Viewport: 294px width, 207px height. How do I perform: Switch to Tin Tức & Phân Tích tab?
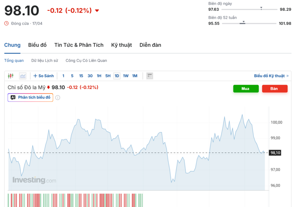point(79,45)
